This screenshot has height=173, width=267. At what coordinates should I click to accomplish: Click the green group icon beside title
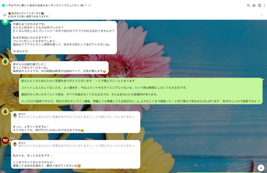[x=3, y=5]
